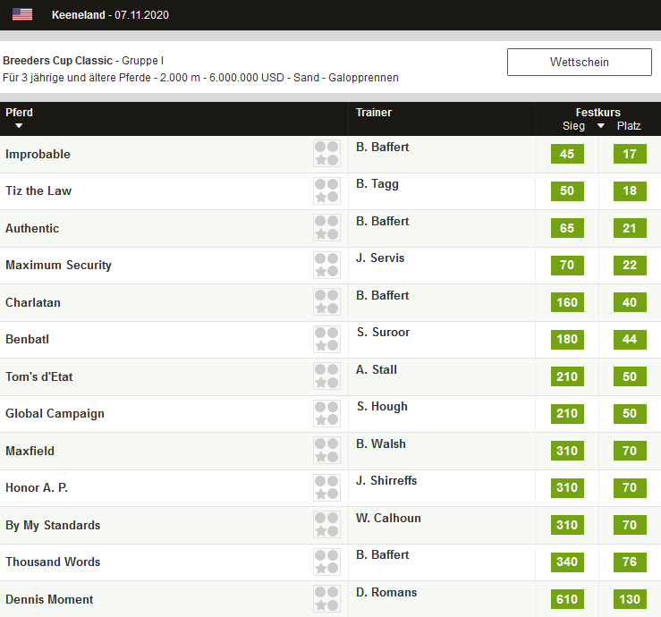Click trainer name S. Suroor
661x617 pixels.
(383, 332)
